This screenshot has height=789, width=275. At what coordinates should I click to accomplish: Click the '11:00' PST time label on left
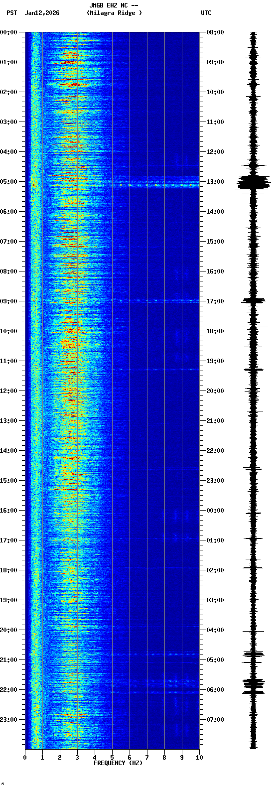(8, 361)
